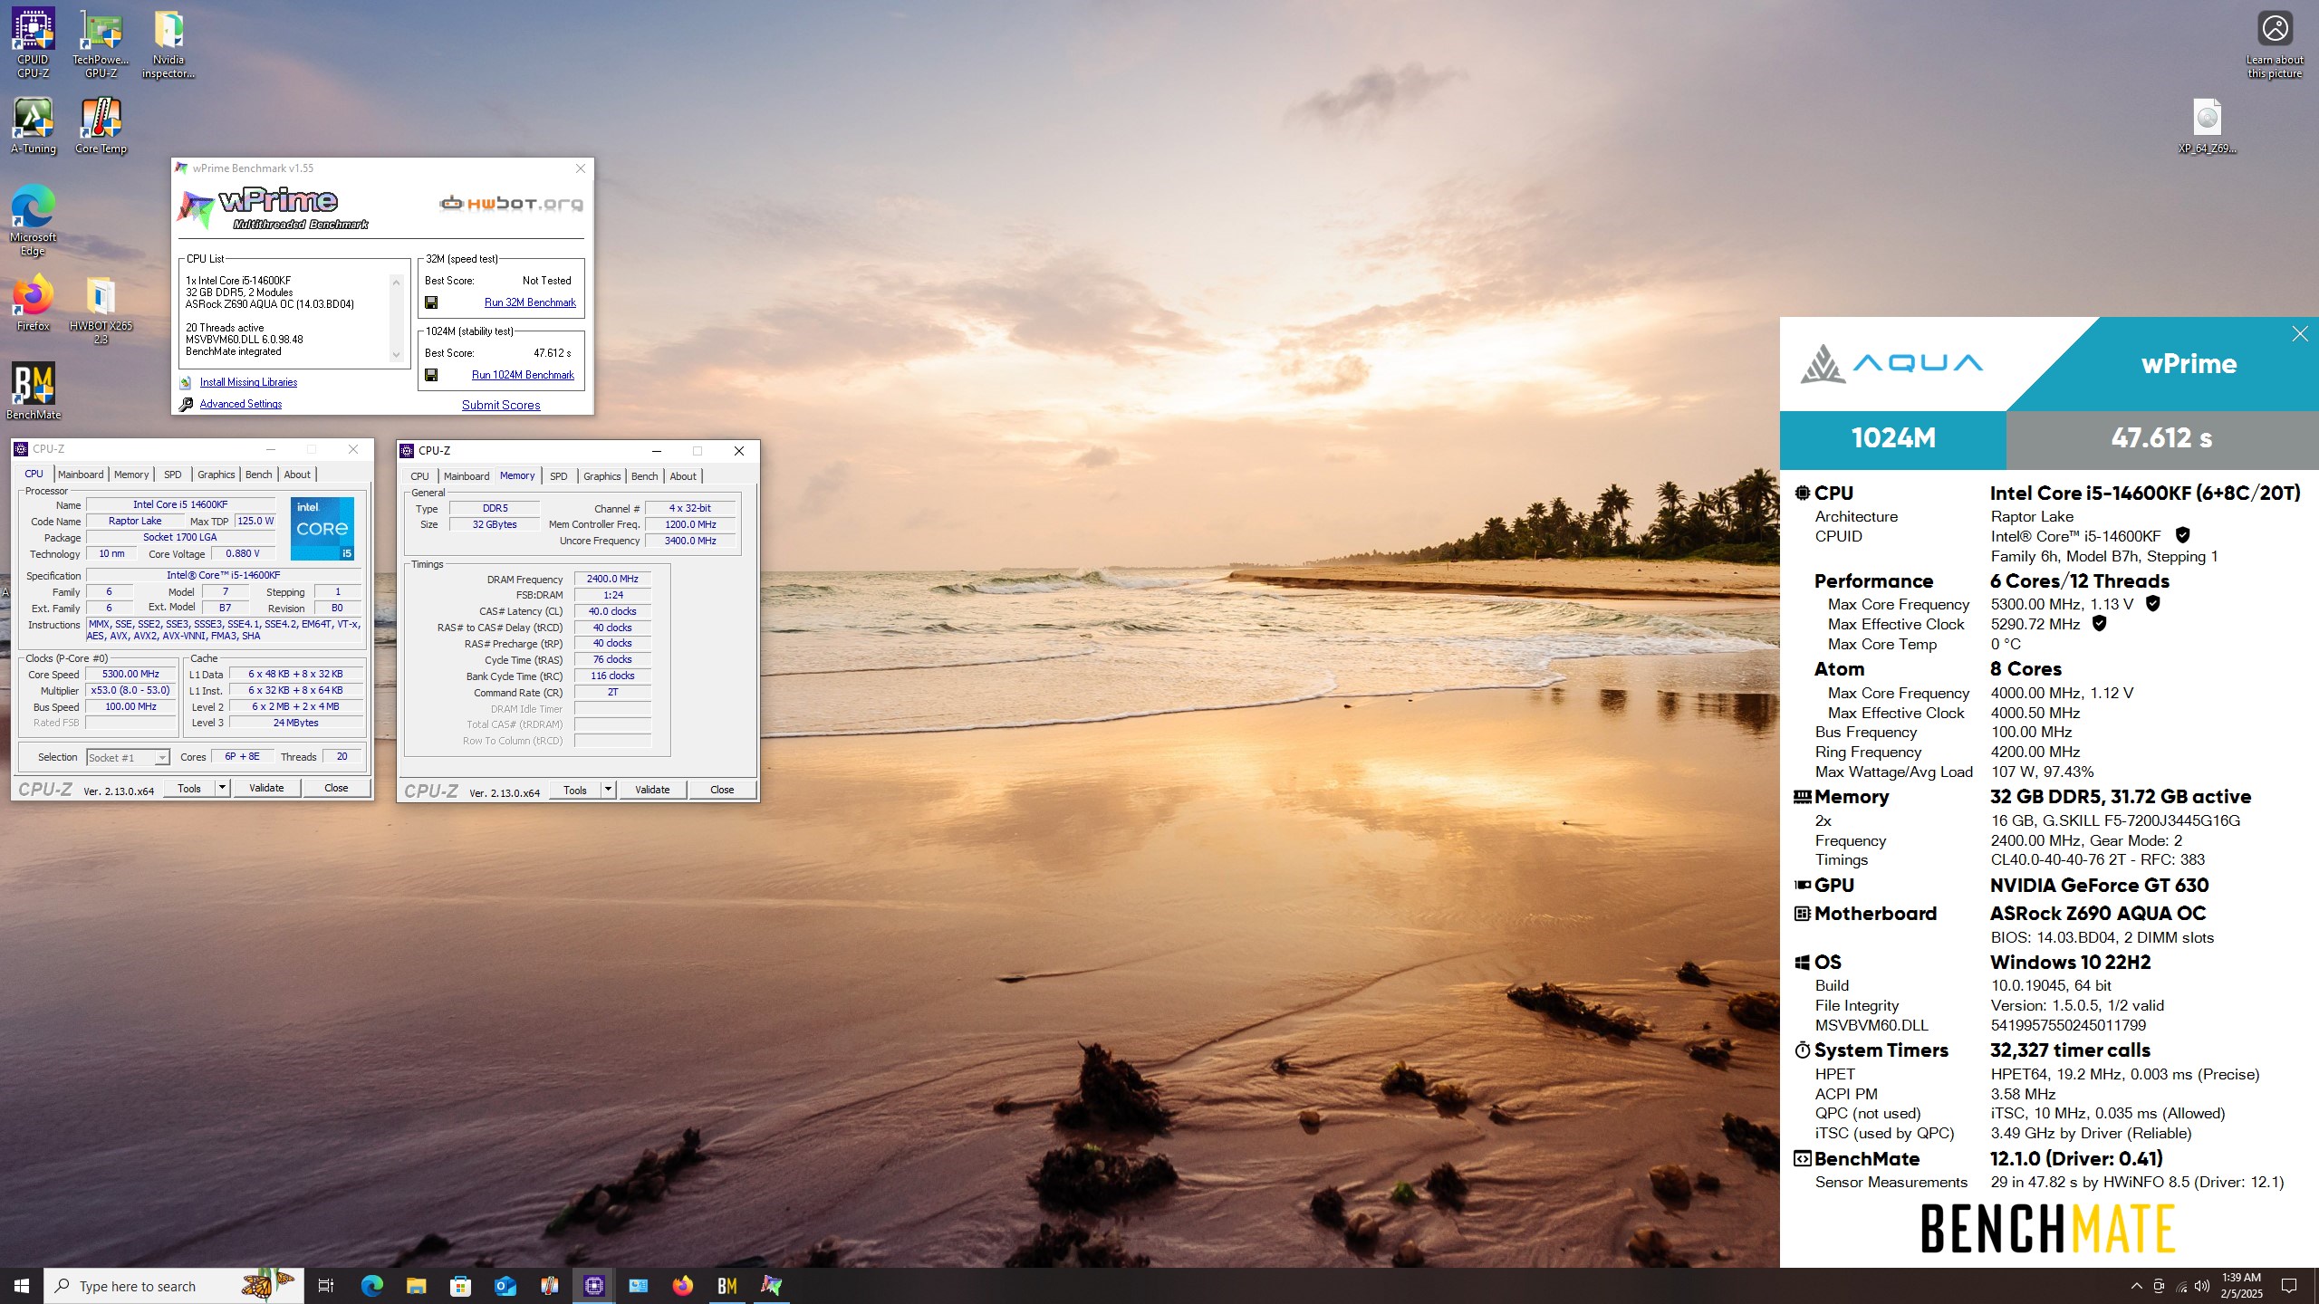Image resolution: width=2319 pixels, height=1304 pixels.
Task: Launch the BenchMate desktop shortcut
Action: (x=33, y=391)
